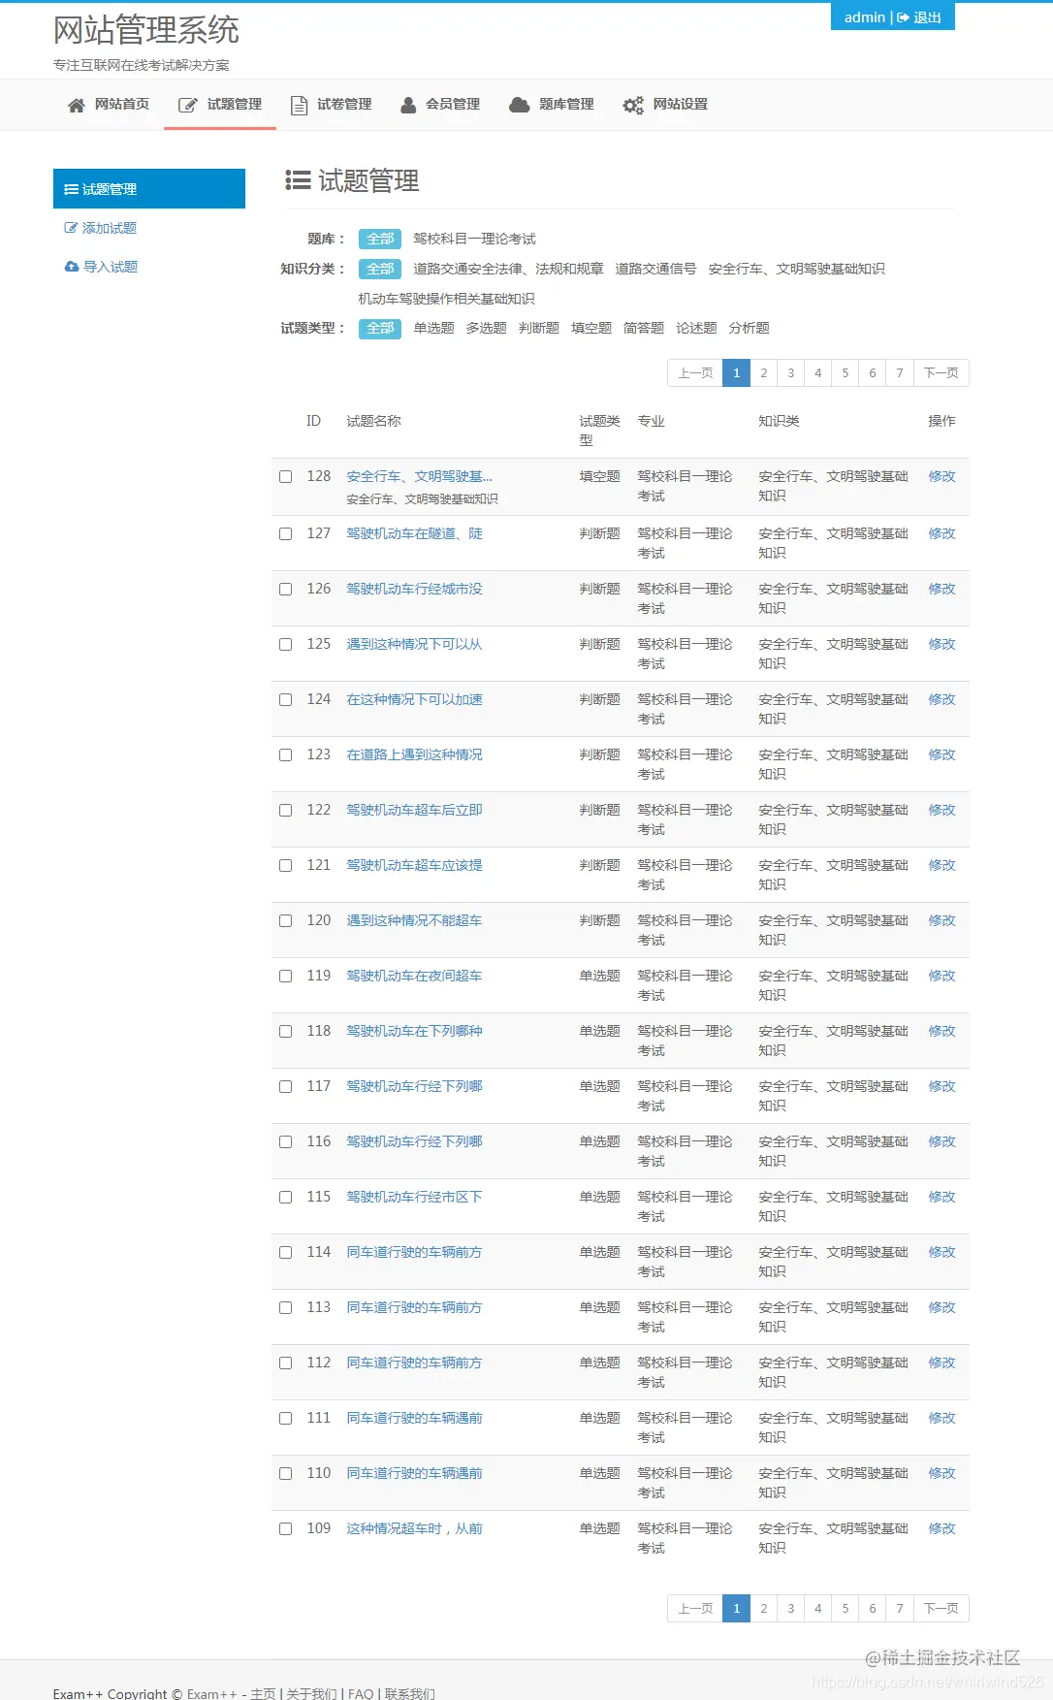Filter question type 多选题

(x=486, y=328)
